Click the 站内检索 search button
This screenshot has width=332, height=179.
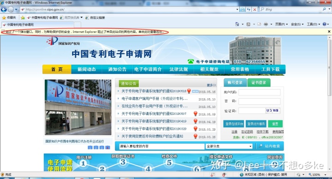(x=270, y=146)
